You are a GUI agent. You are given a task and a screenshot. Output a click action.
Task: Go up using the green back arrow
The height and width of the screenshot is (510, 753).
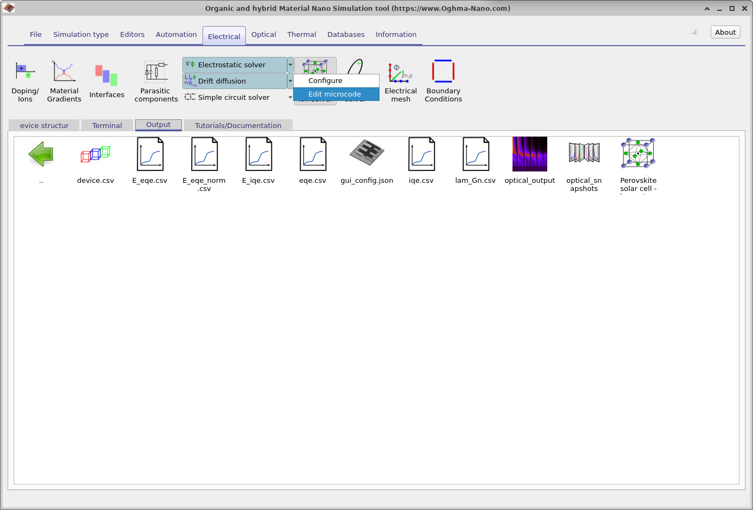pos(41,155)
